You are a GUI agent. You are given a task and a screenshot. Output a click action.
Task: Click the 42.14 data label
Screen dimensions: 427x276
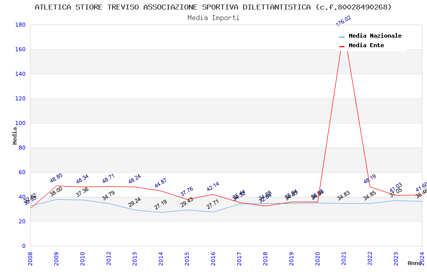click(x=213, y=187)
